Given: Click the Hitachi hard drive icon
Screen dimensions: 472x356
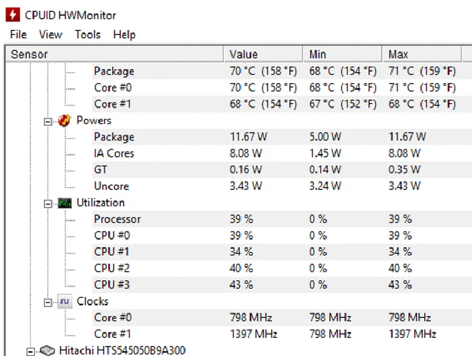Looking at the screenshot, I should [47, 351].
